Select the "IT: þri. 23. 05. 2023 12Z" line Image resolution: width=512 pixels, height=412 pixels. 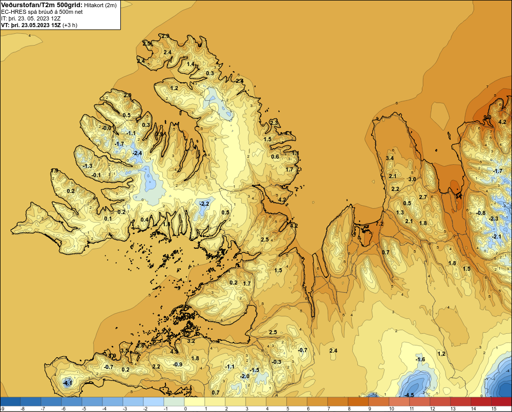31,18
